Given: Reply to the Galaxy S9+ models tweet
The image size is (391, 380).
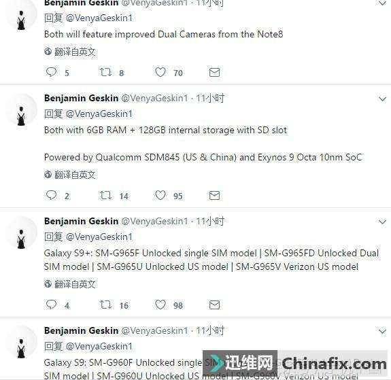Looking at the screenshot, I should point(52,305).
